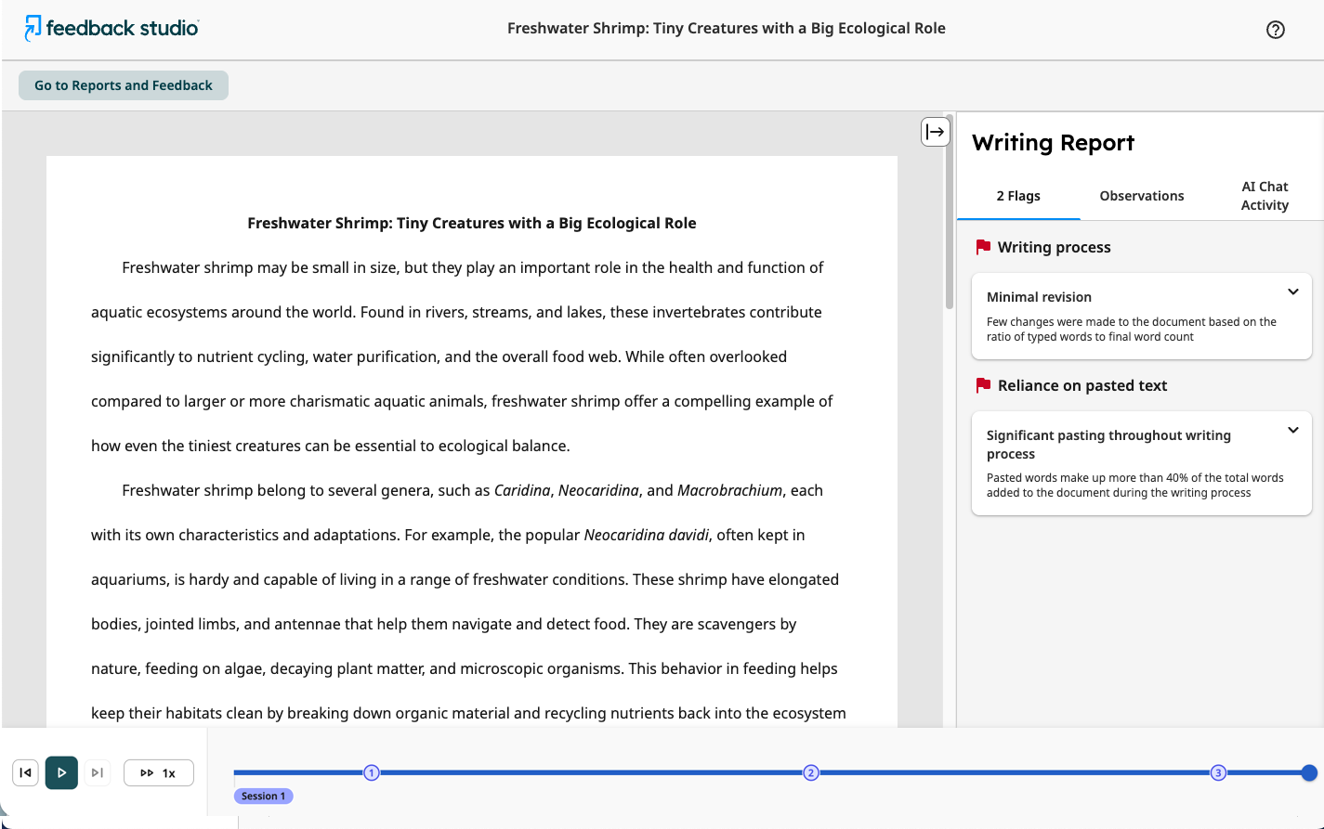Open the AI Chat Activity tab

(1265, 196)
